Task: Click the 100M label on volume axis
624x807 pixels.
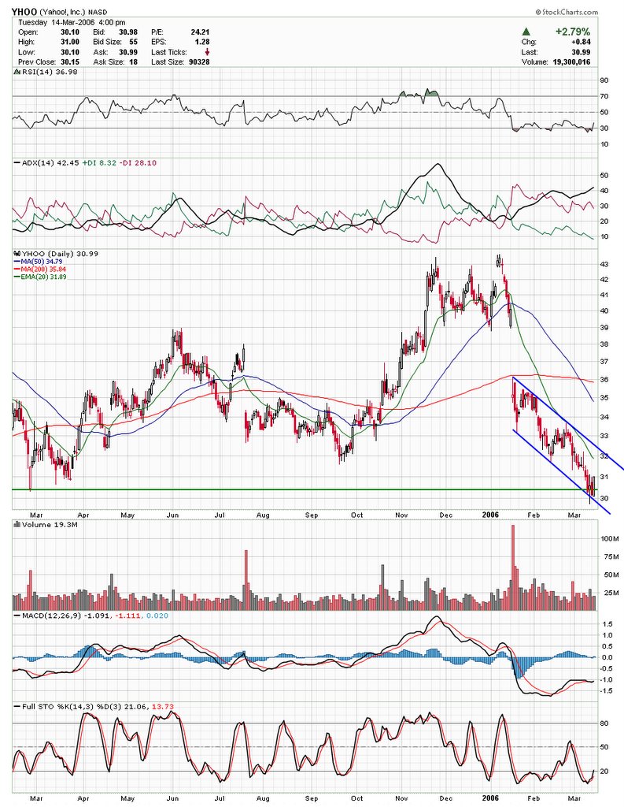Action: [609, 538]
